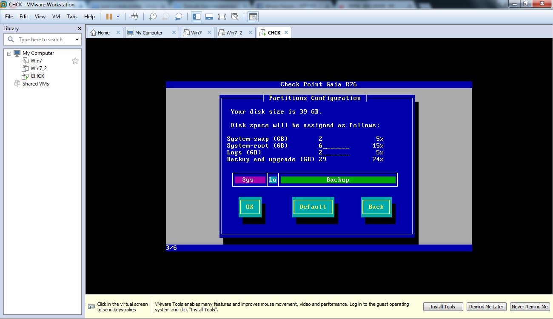
Task: Pause the virtual machine with the orange pause button
Action: click(109, 17)
